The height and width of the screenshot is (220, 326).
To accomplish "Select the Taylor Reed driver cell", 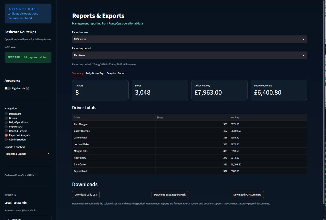I will click(x=114, y=171).
